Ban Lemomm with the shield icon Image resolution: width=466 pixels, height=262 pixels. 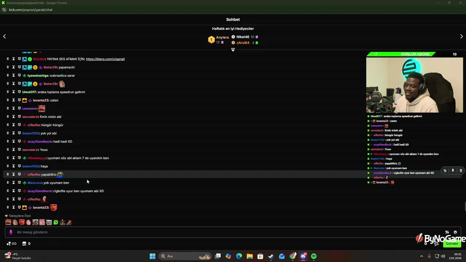click(19, 108)
